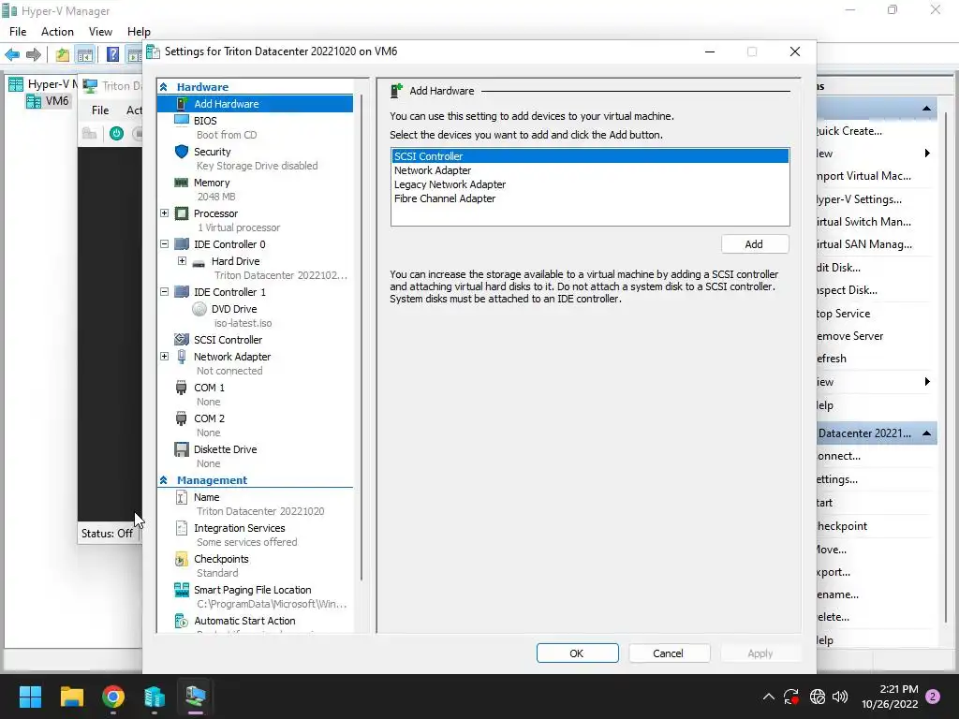Click the Smart Paging File Location icon
The height and width of the screenshot is (719, 959).
point(182,590)
